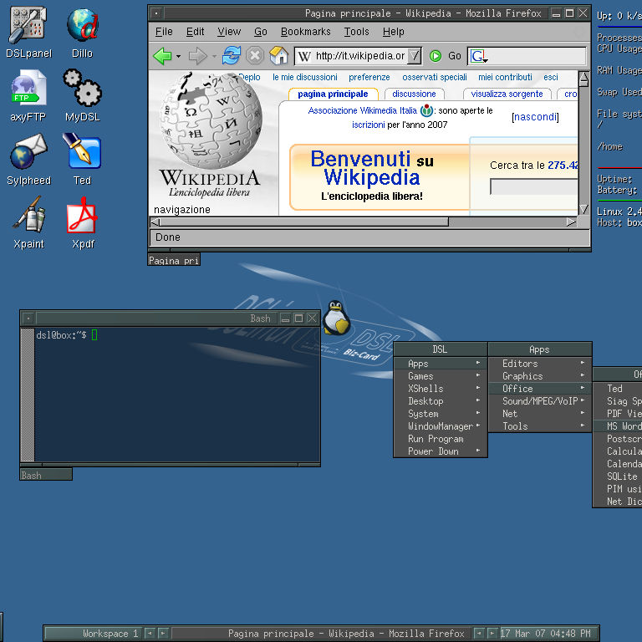Click the Google search engine icon
This screenshot has width=642, height=642.
pyautogui.click(x=478, y=56)
